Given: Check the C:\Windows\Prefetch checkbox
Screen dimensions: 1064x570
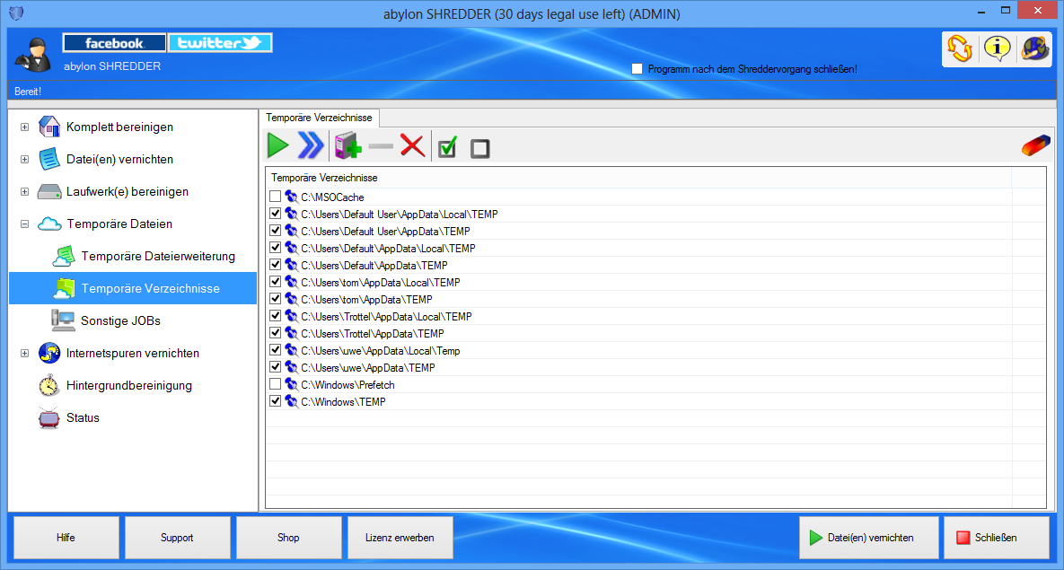Looking at the screenshot, I should pyautogui.click(x=275, y=384).
